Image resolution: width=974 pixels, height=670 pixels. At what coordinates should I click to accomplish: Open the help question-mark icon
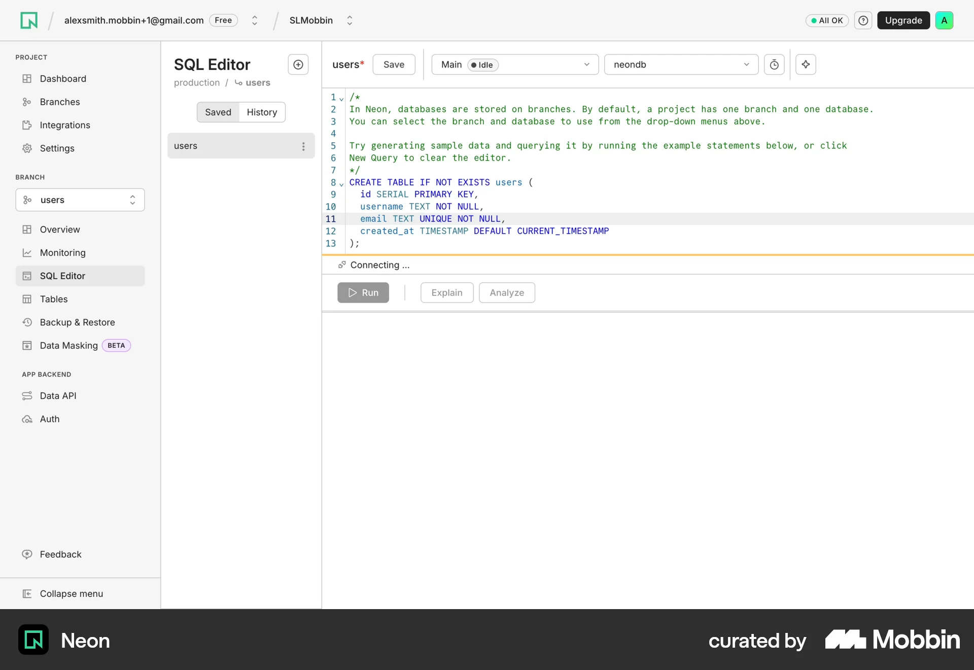point(863,20)
